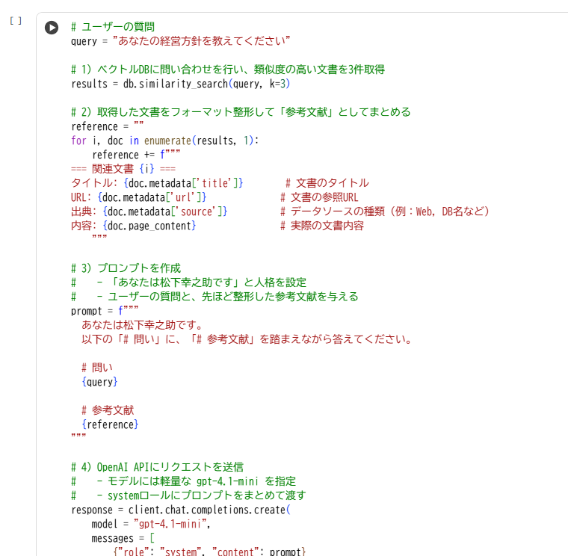The height and width of the screenshot is (556, 568).
Task: Click the top comment "# ユーザーの質問"
Action: [112, 27]
